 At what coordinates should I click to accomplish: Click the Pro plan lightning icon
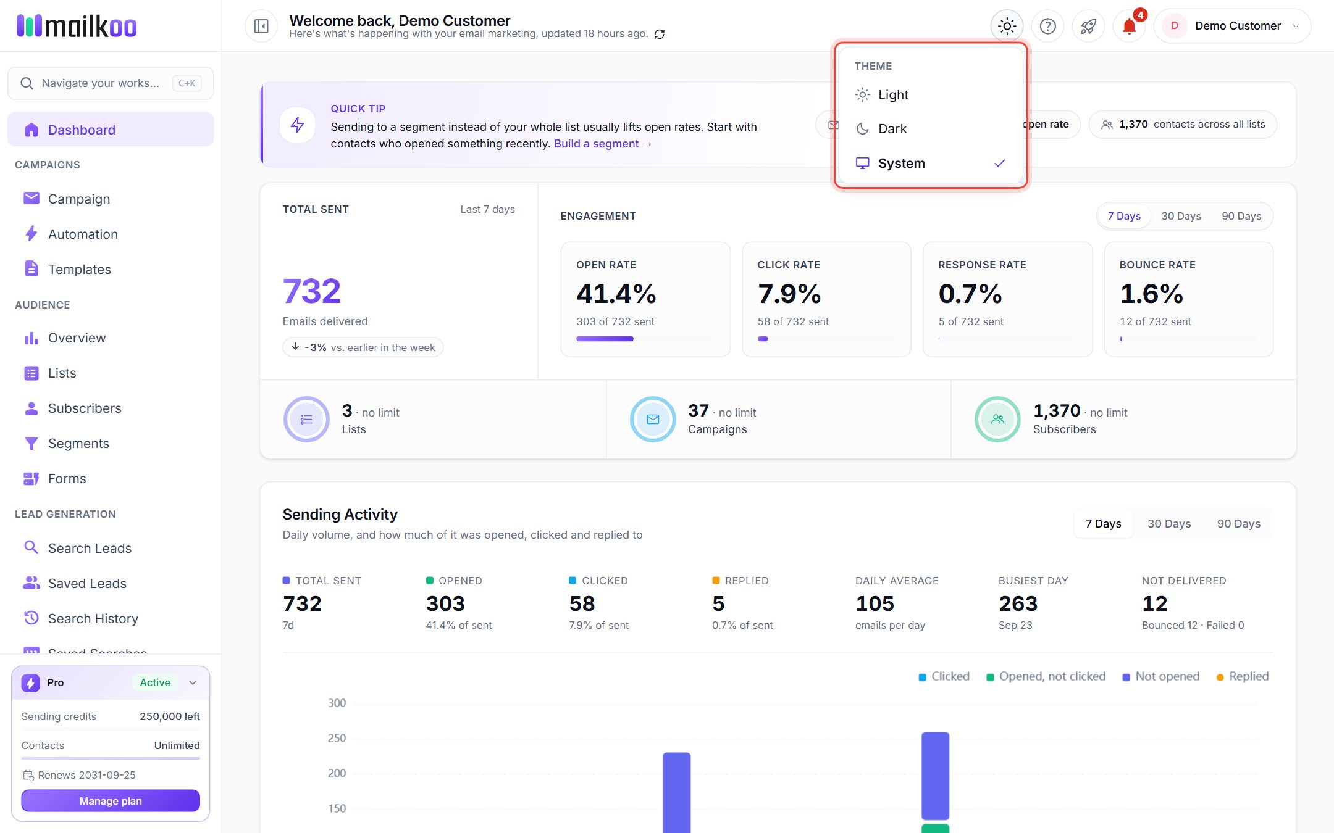click(x=30, y=682)
